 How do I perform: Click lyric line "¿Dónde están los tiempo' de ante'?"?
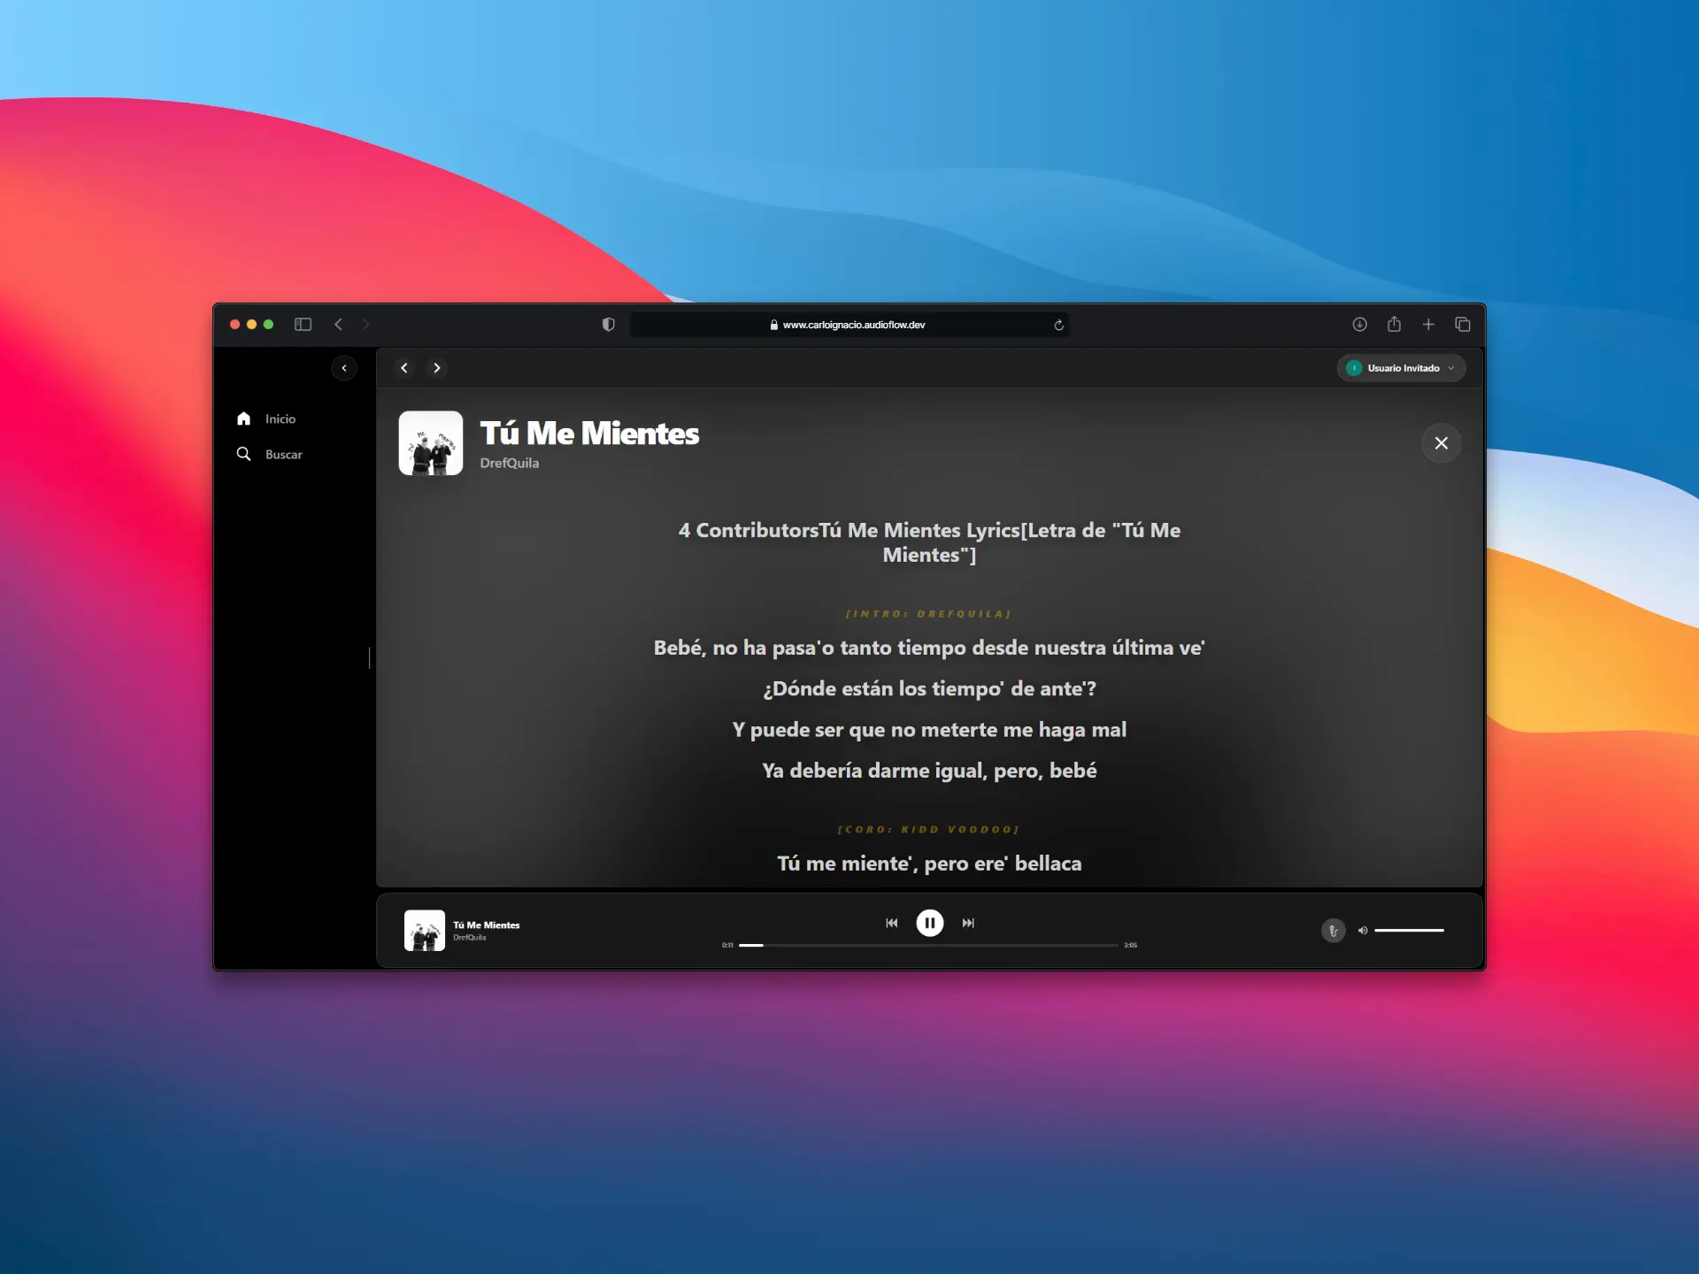[929, 689]
